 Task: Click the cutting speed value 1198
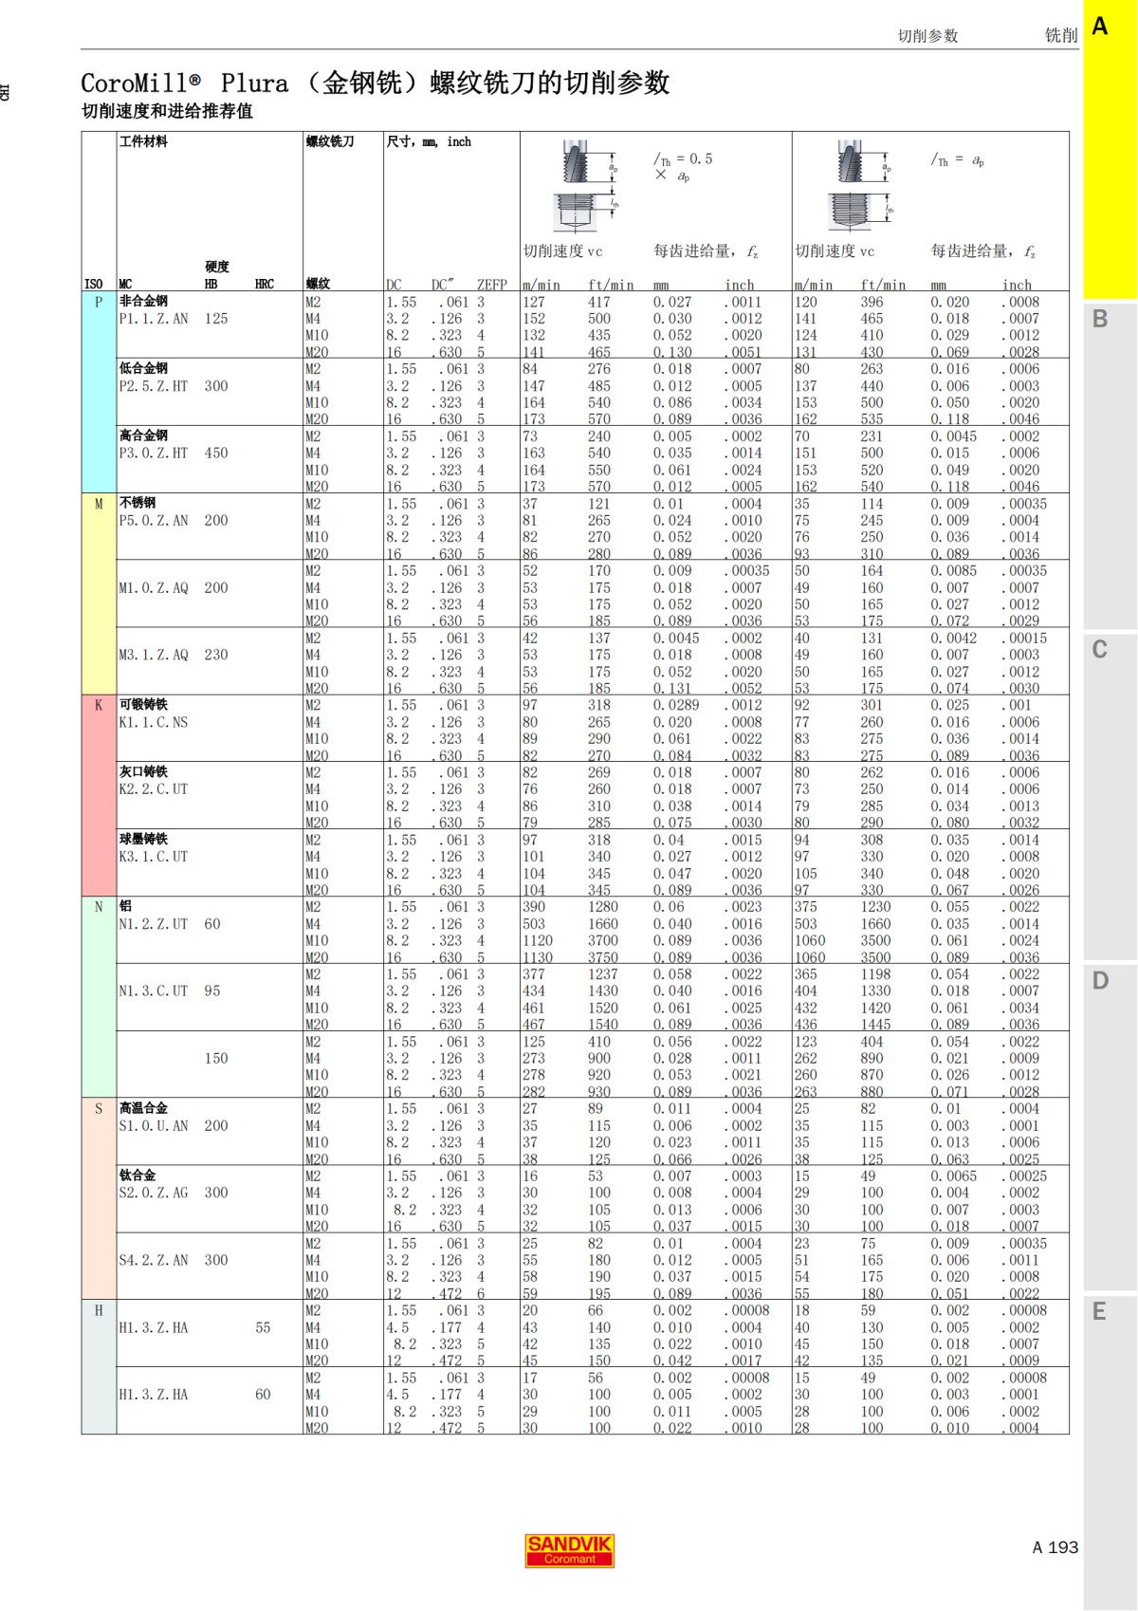876,974
